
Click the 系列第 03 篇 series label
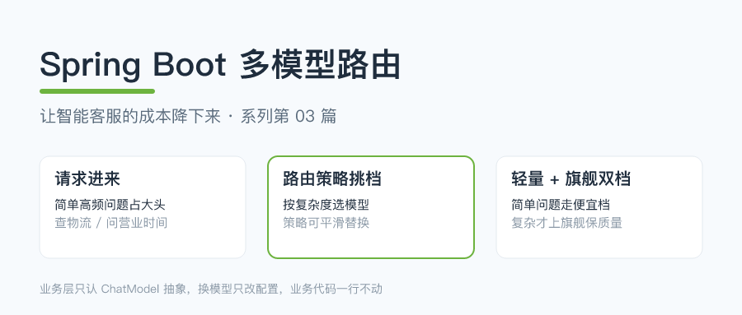289,116
